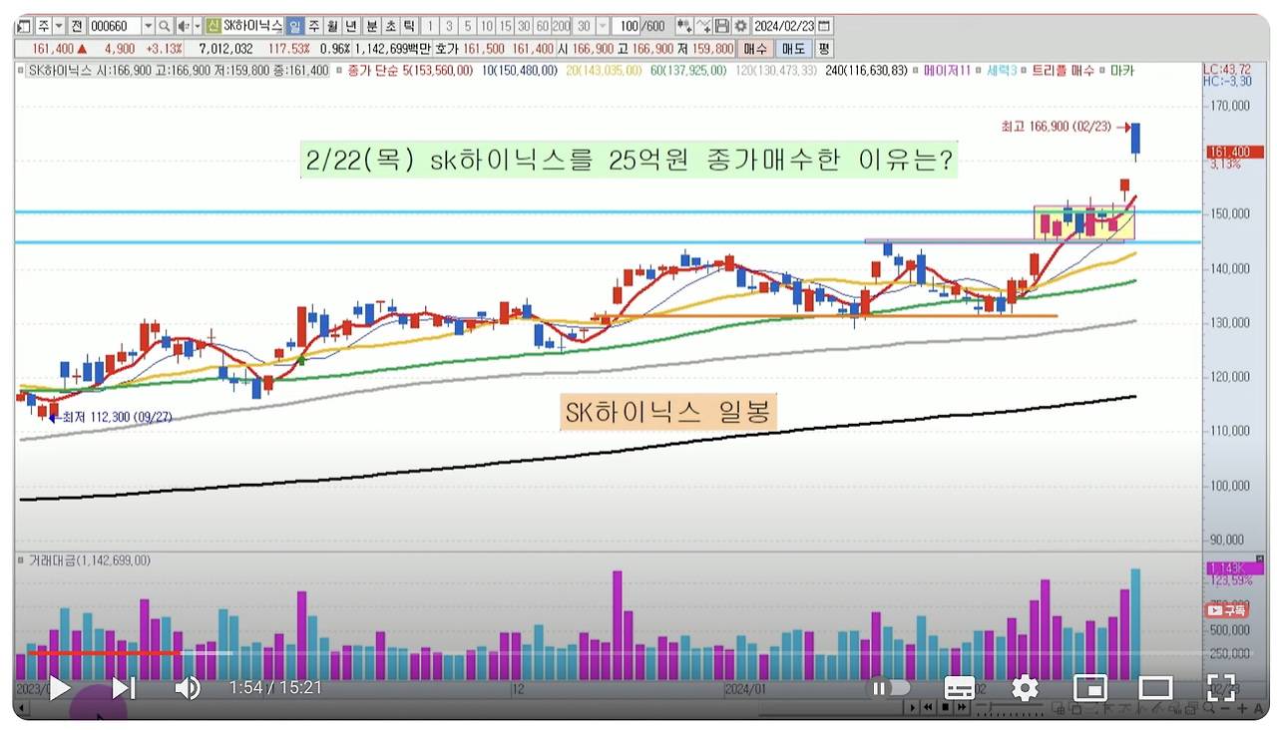Click the red YouTube 구독 subscribe badge
The image size is (1277, 730).
(1227, 609)
